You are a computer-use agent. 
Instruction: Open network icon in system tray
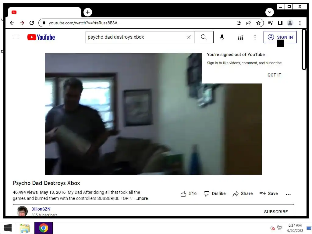tap(280, 228)
